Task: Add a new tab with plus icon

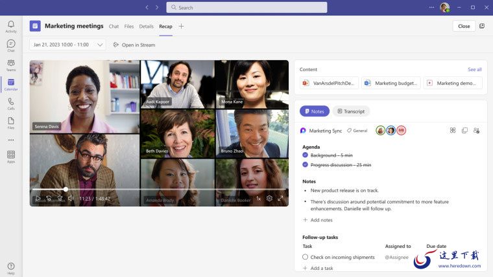Action: pos(181,27)
